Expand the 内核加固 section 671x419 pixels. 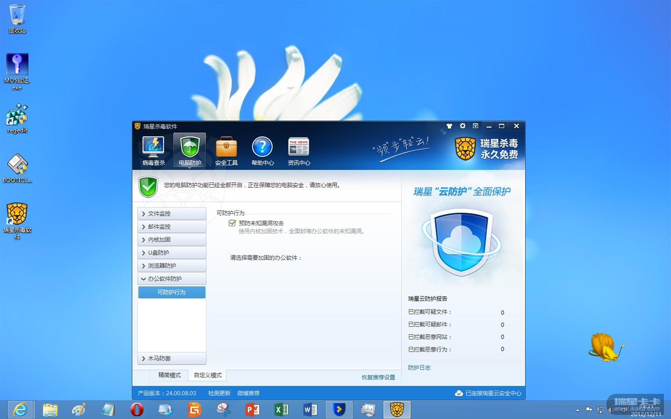(172, 240)
